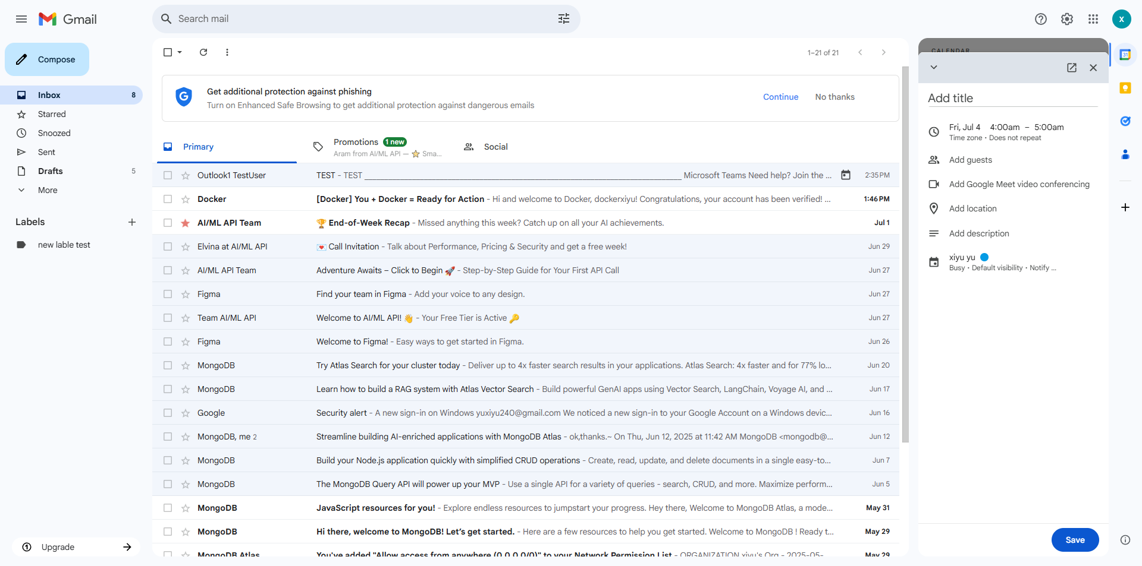
Task: Toggle the select-all emails checkbox
Action: (168, 52)
